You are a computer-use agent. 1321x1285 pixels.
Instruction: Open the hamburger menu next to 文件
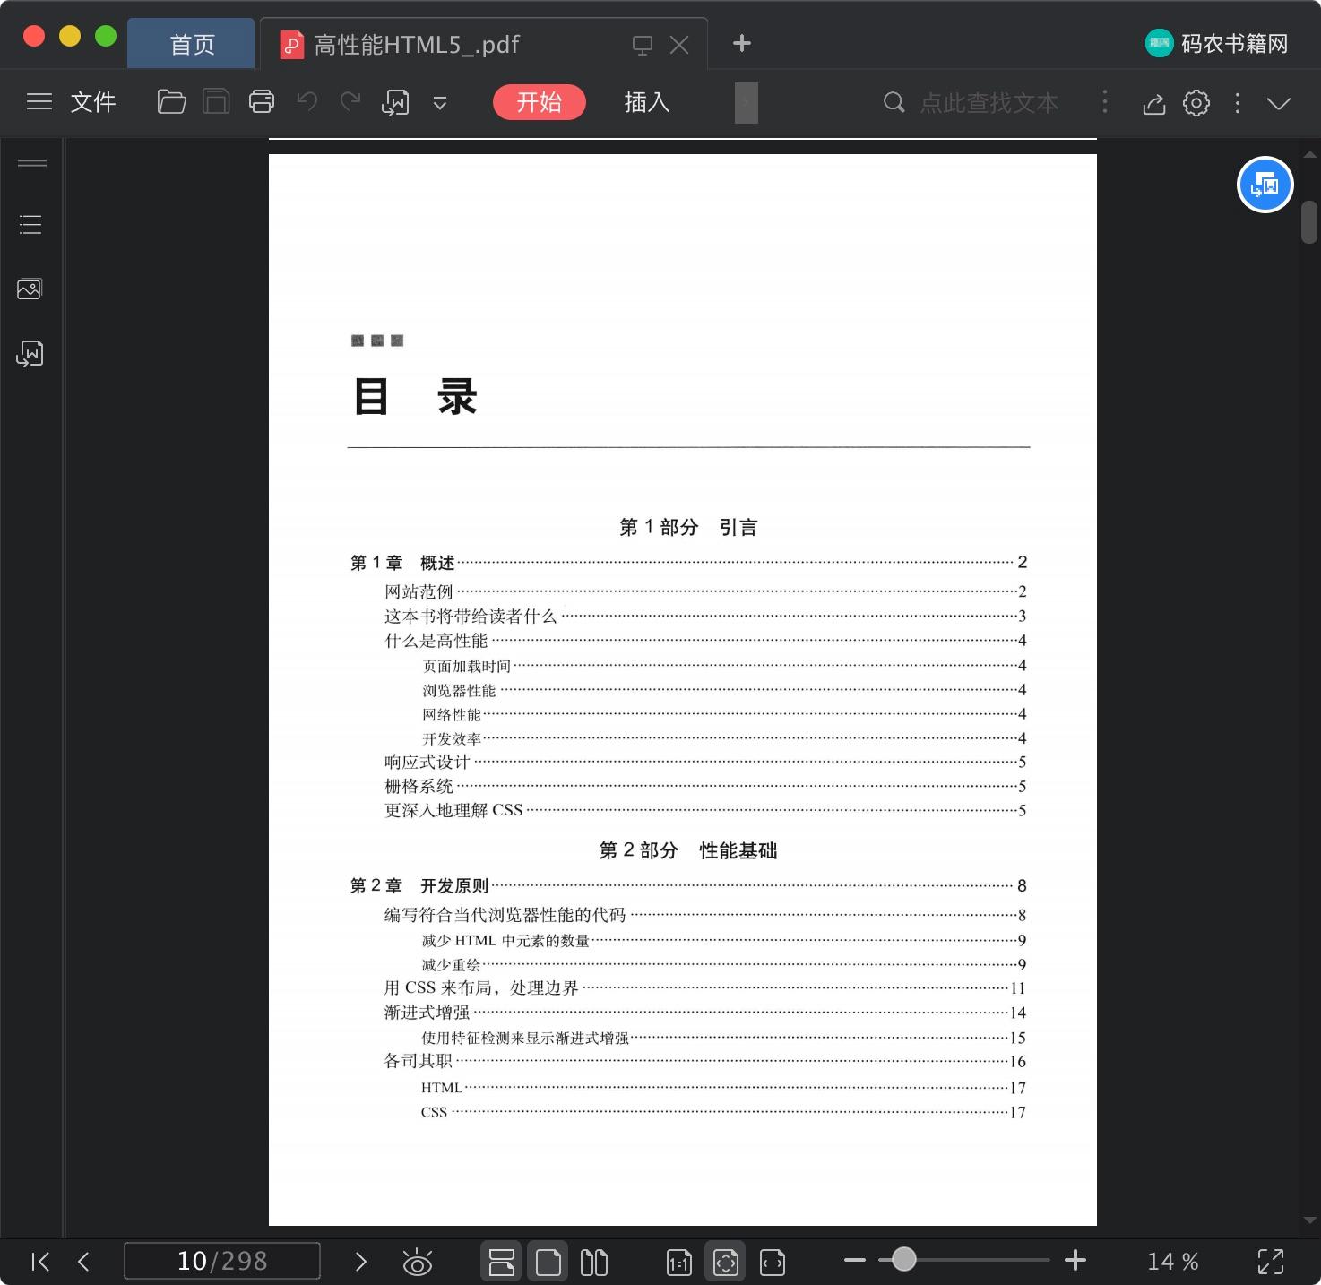point(39,102)
